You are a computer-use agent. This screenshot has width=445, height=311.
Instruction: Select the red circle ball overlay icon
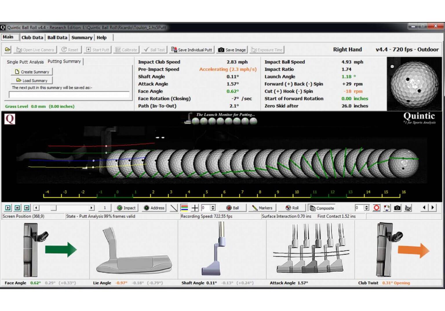click(x=376, y=208)
